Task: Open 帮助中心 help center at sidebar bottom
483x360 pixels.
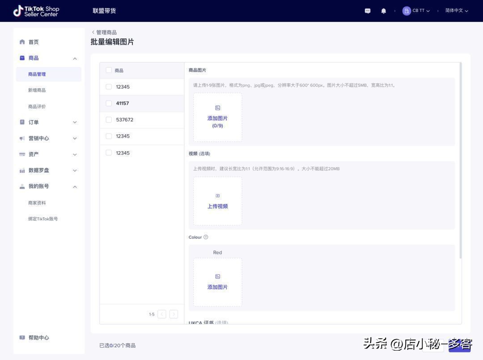Action: [39, 337]
